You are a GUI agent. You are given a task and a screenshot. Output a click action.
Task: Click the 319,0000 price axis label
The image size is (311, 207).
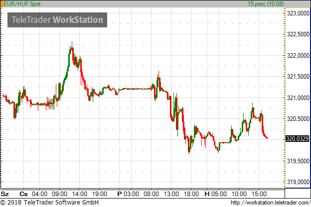pyautogui.click(x=298, y=182)
